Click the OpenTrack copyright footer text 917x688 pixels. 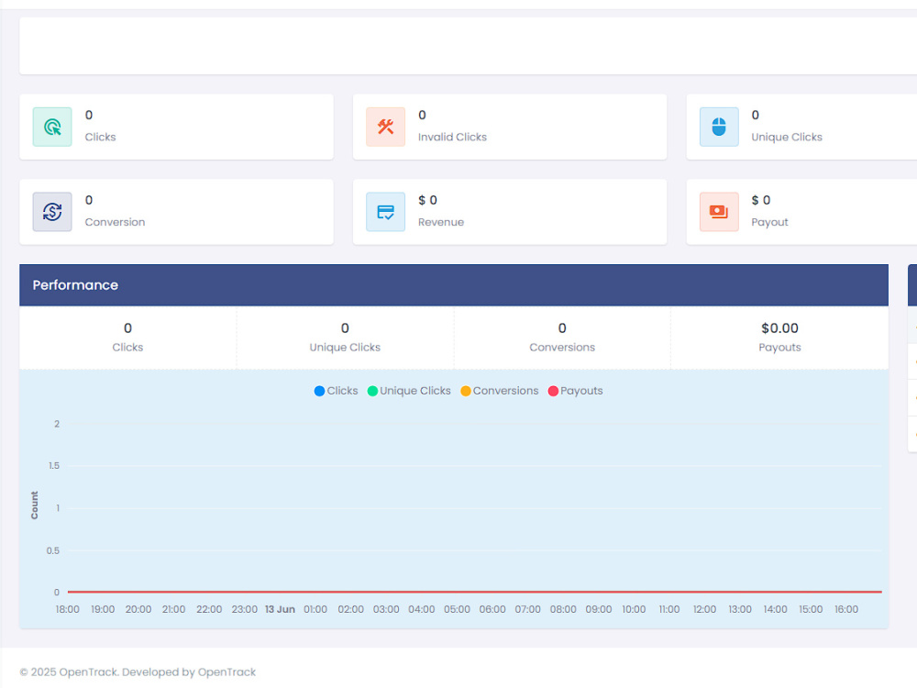[x=138, y=671]
